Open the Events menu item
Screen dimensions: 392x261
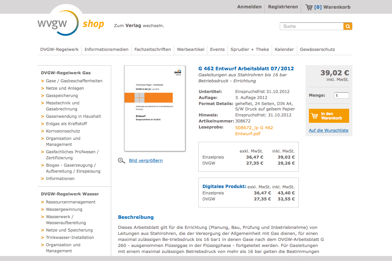217,50
